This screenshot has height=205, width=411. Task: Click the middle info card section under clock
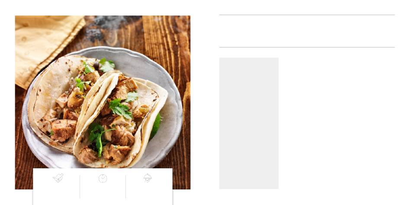103,187
